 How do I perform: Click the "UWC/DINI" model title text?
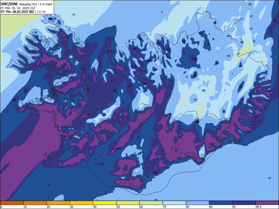point(9,4)
